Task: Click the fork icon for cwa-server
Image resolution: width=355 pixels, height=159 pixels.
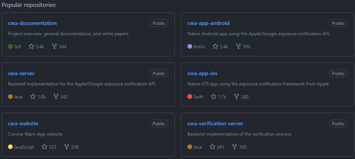Action: [x=56, y=97]
